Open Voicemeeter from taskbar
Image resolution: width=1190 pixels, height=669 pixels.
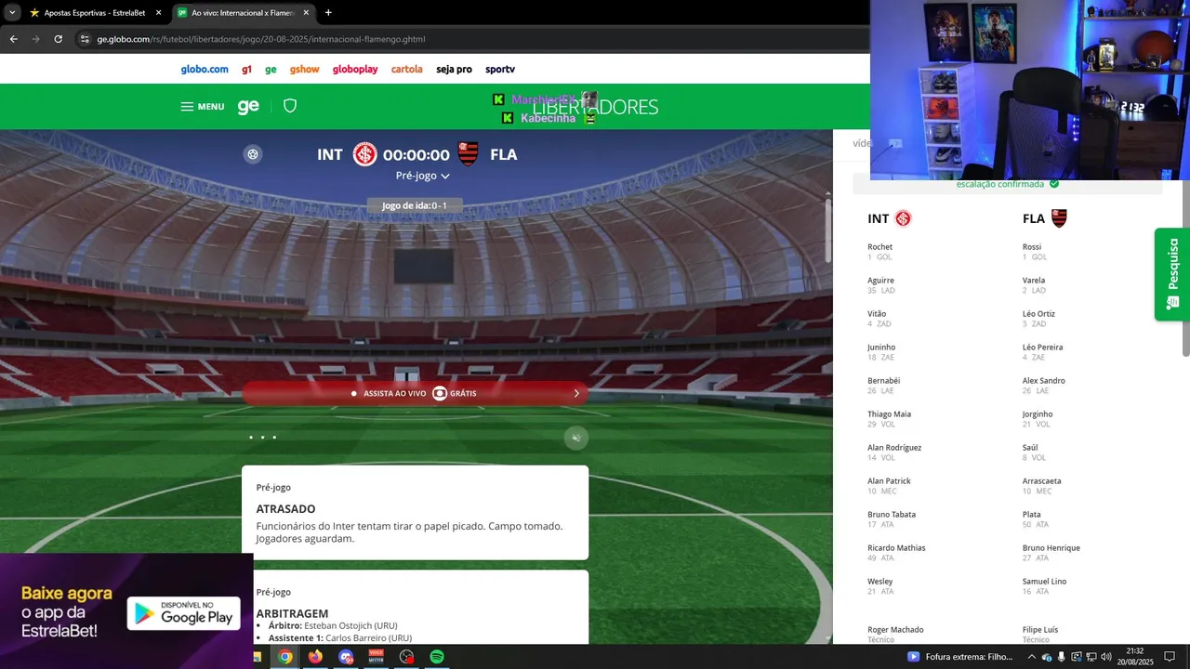pos(376,657)
